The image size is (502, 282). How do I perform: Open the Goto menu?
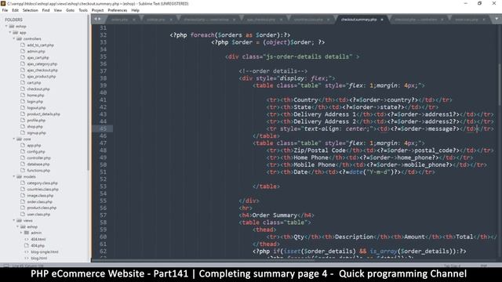point(70,10)
